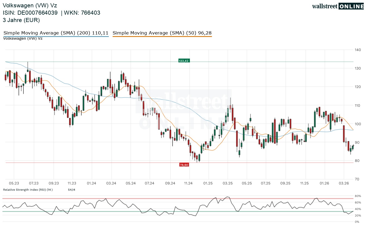Select the 11.24 date axis marker
Viewport: 367px width, 229px height.
point(188,183)
